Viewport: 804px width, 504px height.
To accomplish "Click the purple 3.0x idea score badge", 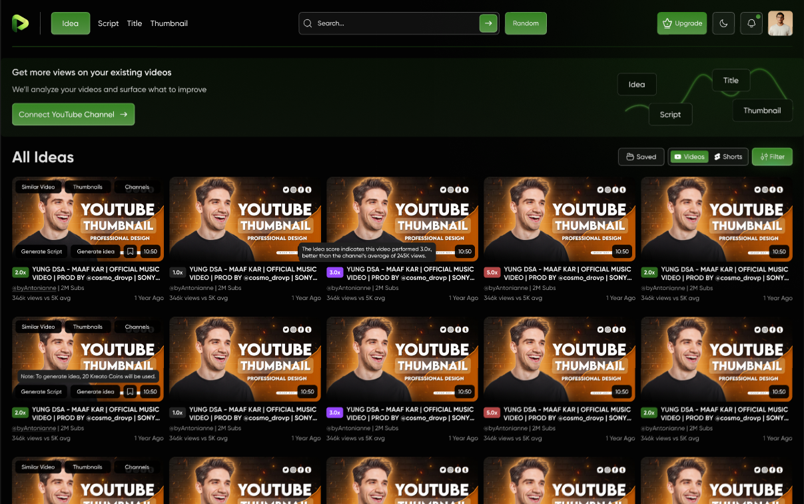I will pyautogui.click(x=335, y=273).
